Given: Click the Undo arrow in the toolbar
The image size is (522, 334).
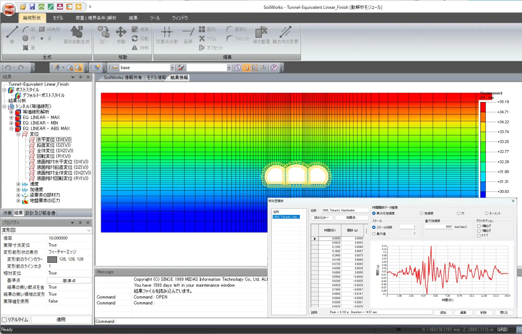Looking at the screenshot, I should point(8,68).
